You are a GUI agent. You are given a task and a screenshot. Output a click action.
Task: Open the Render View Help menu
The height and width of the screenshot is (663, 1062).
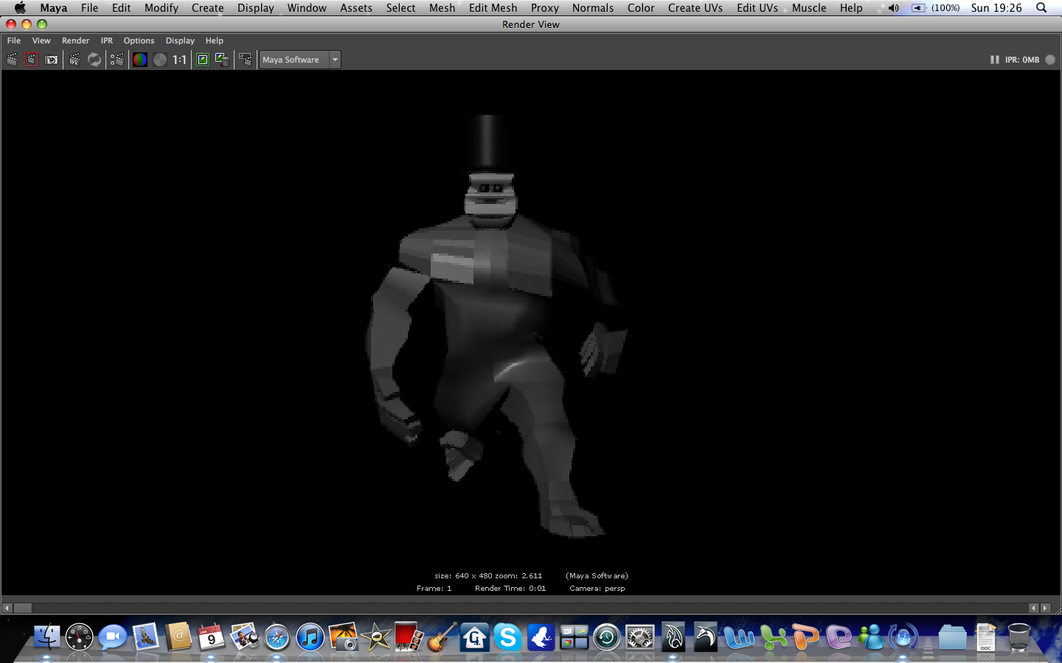point(214,41)
